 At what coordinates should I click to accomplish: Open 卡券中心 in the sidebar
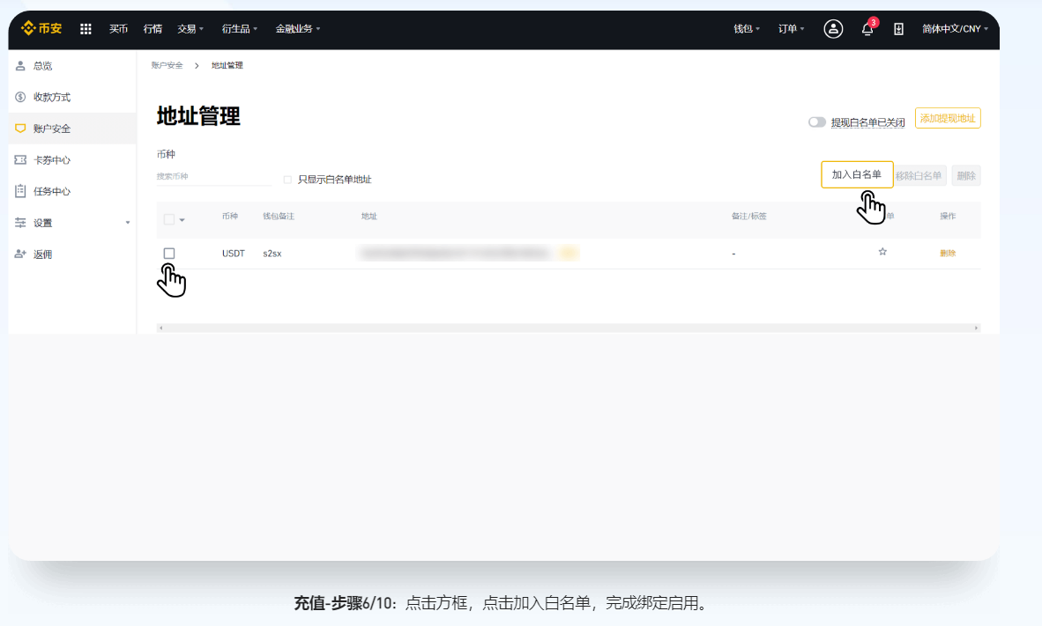pyautogui.click(x=51, y=160)
